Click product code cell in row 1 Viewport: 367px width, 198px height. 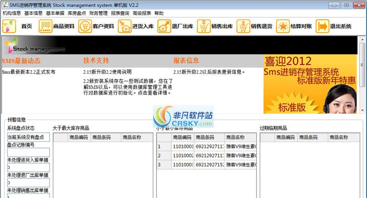183,147
